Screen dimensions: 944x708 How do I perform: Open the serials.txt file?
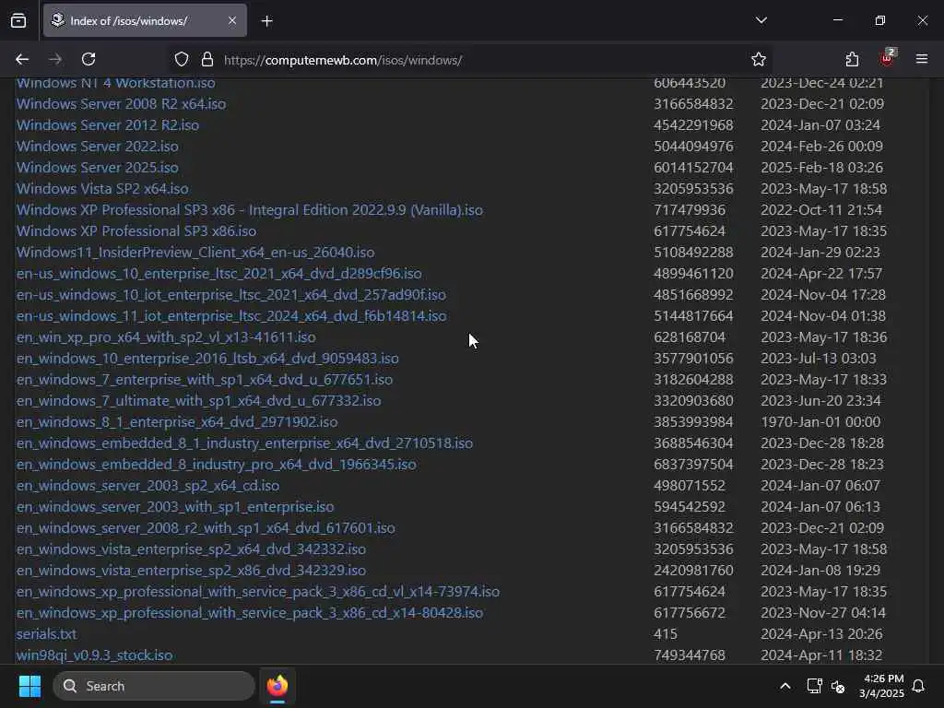click(x=46, y=634)
